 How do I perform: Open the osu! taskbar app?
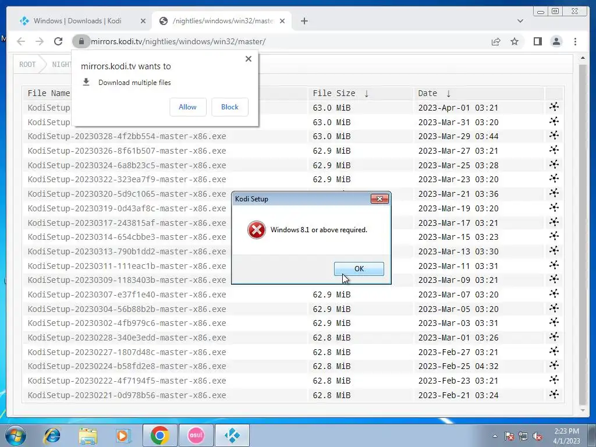click(x=196, y=435)
